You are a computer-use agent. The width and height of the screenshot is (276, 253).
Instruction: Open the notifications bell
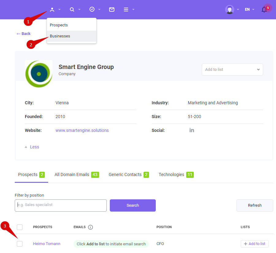click(x=264, y=10)
